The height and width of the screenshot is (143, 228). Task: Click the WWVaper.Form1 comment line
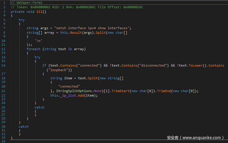26,3
